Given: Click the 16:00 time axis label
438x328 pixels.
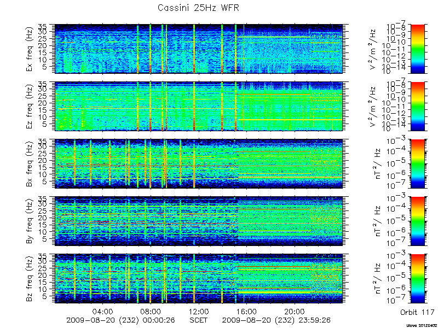Looking at the screenshot, I should [x=246, y=311].
